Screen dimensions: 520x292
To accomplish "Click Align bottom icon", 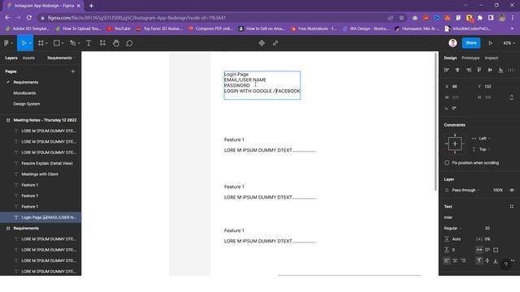I will [x=500, y=70].
